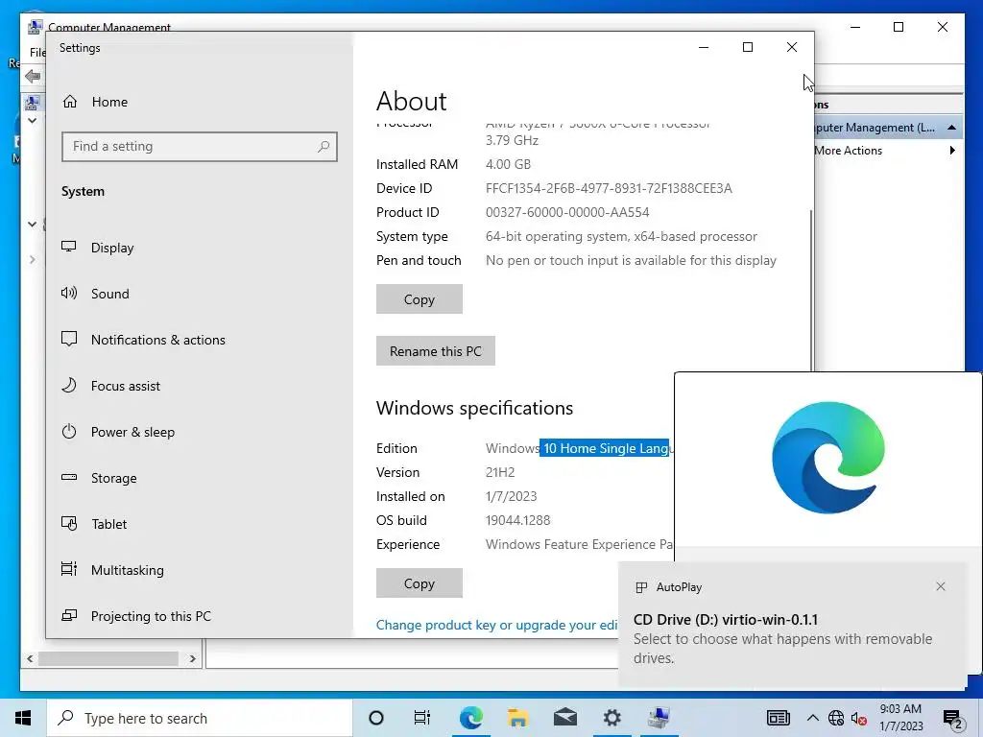The width and height of the screenshot is (983, 737).
Task: Open Notifications & actions settings
Action: 143,340
